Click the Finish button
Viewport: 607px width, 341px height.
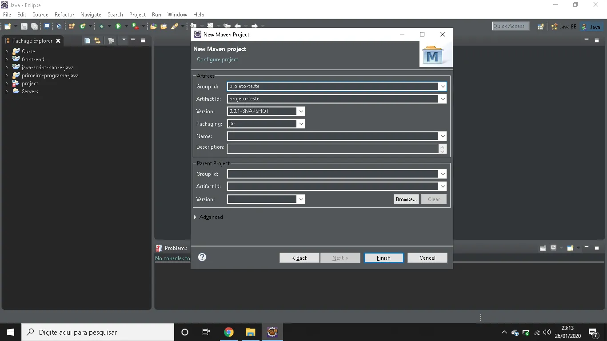(x=383, y=258)
